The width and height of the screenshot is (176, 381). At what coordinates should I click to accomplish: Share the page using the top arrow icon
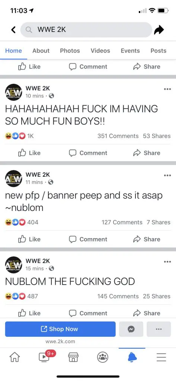pos(159,30)
